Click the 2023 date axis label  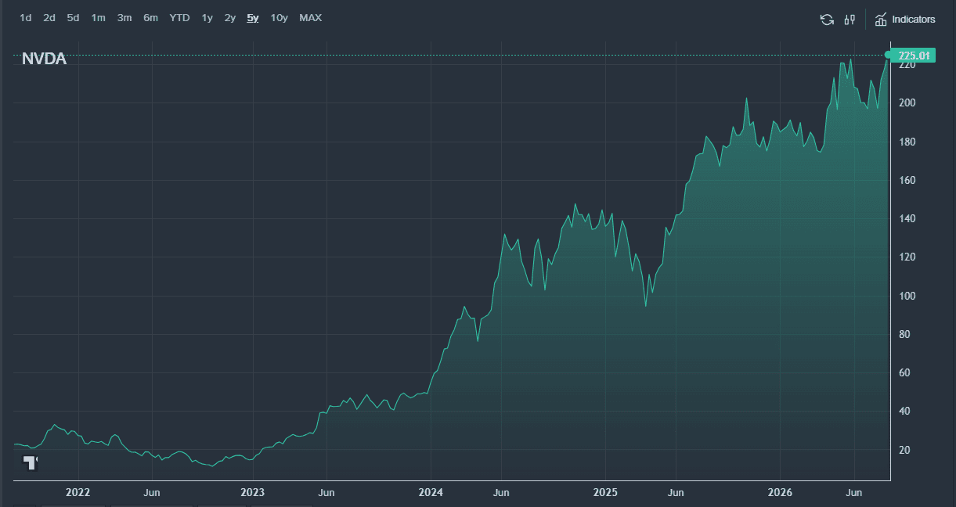[253, 493]
